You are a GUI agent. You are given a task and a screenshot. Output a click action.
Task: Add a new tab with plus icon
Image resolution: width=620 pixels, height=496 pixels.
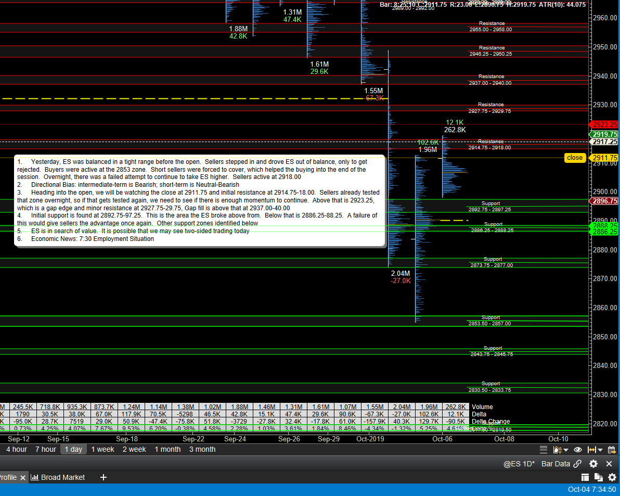coord(103,477)
